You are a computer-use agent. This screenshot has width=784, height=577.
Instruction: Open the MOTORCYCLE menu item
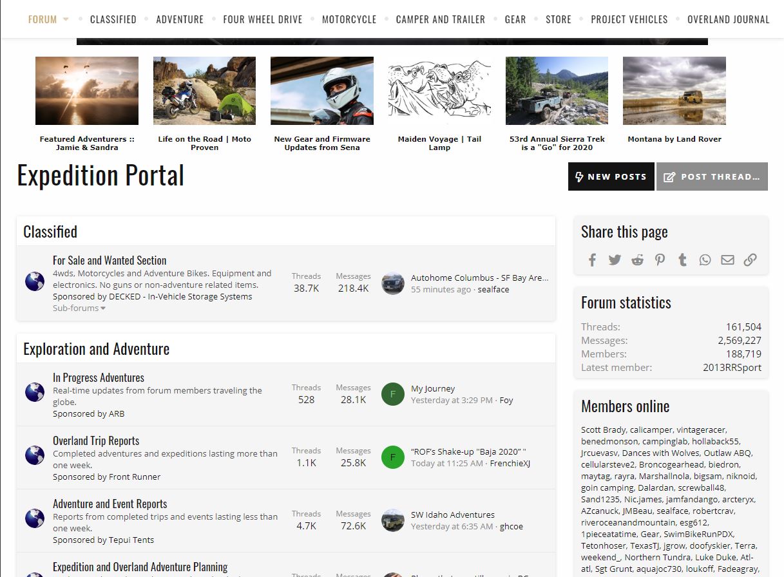click(x=349, y=19)
